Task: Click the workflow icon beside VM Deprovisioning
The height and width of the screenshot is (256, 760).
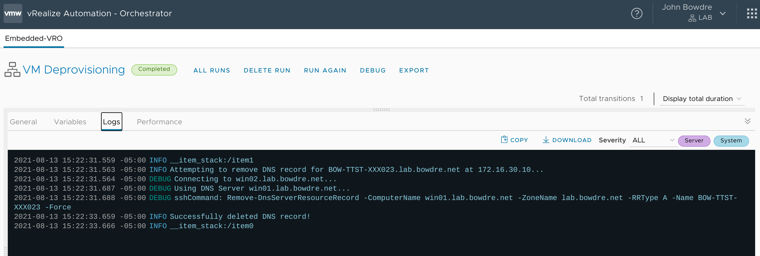Action: (12, 69)
